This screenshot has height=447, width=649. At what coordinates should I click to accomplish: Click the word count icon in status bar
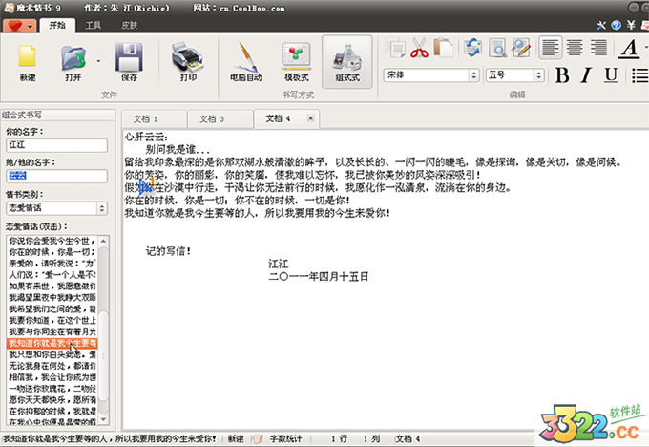[x=258, y=438]
